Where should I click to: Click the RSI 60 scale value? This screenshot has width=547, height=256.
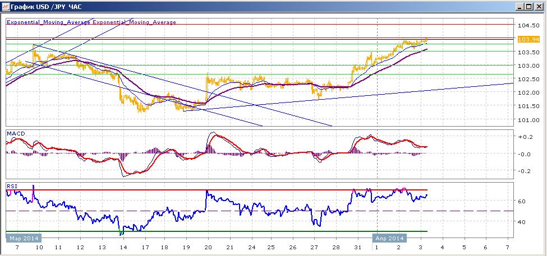click(x=522, y=201)
